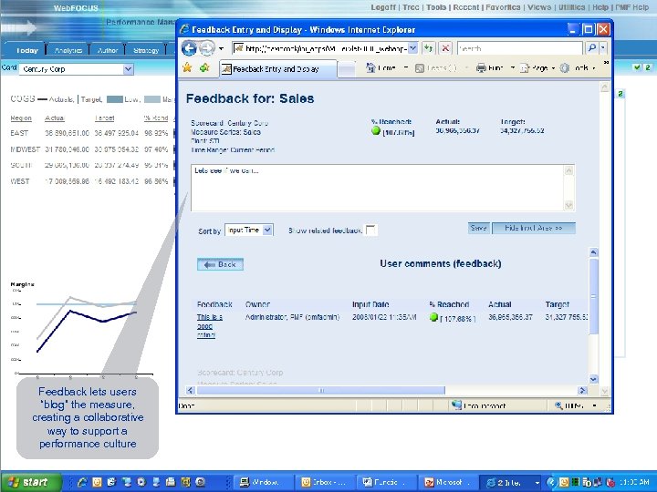Open the Microsoft taskbar button

[x=447, y=482]
